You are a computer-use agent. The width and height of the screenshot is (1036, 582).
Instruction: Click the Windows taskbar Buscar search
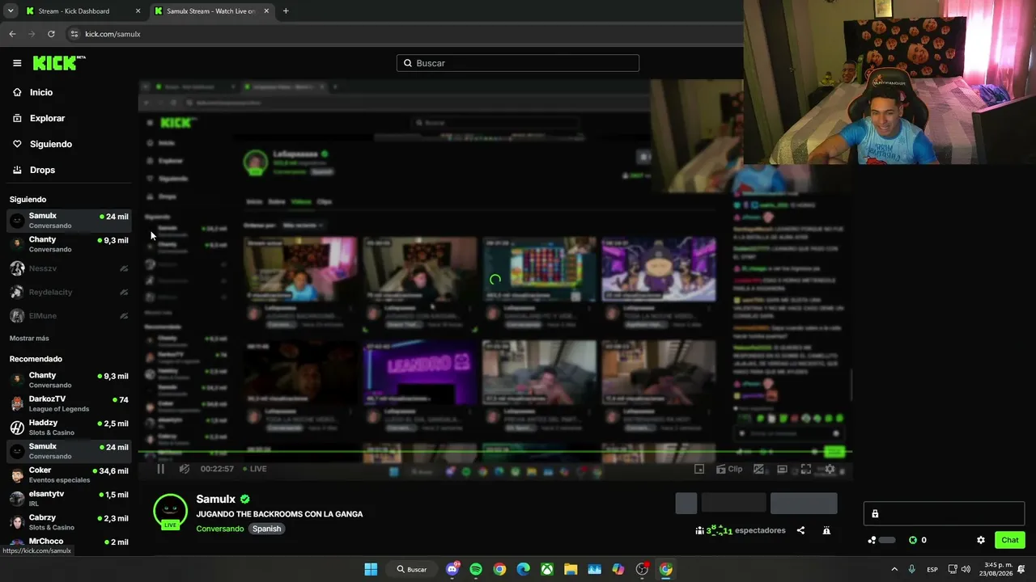point(412,569)
